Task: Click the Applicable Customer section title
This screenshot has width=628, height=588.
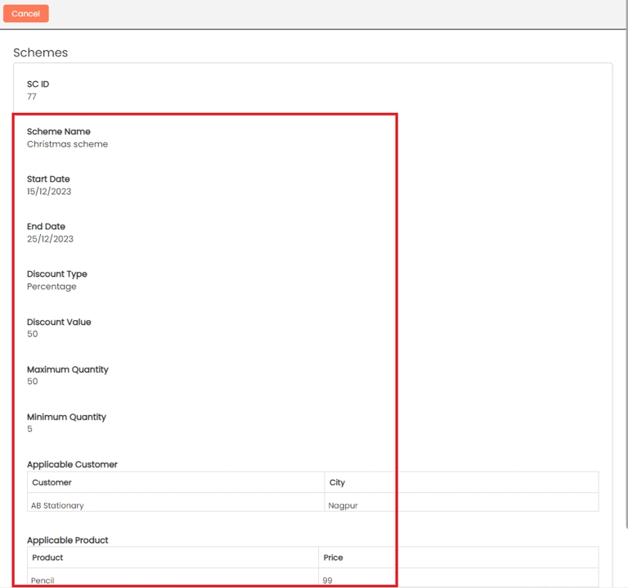Action: (x=72, y=464)
